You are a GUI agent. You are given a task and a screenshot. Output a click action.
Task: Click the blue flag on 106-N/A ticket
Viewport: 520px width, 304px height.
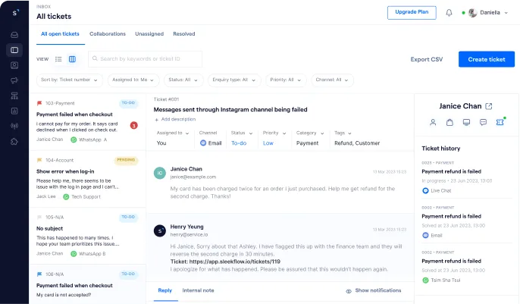tap(39, 274)
